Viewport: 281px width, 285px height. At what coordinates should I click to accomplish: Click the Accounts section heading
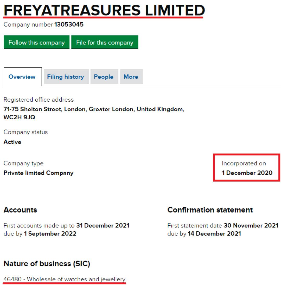20,210
